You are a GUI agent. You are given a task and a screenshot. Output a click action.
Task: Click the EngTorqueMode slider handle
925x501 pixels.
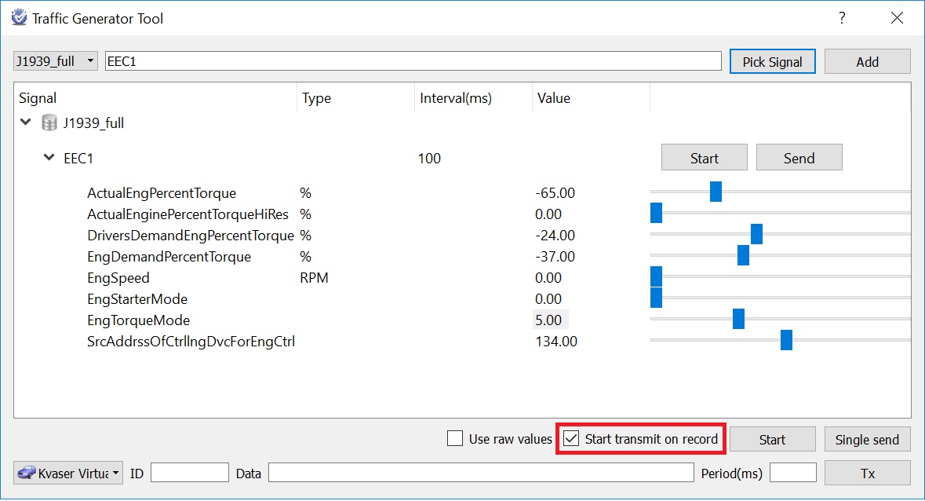(738, 319)
